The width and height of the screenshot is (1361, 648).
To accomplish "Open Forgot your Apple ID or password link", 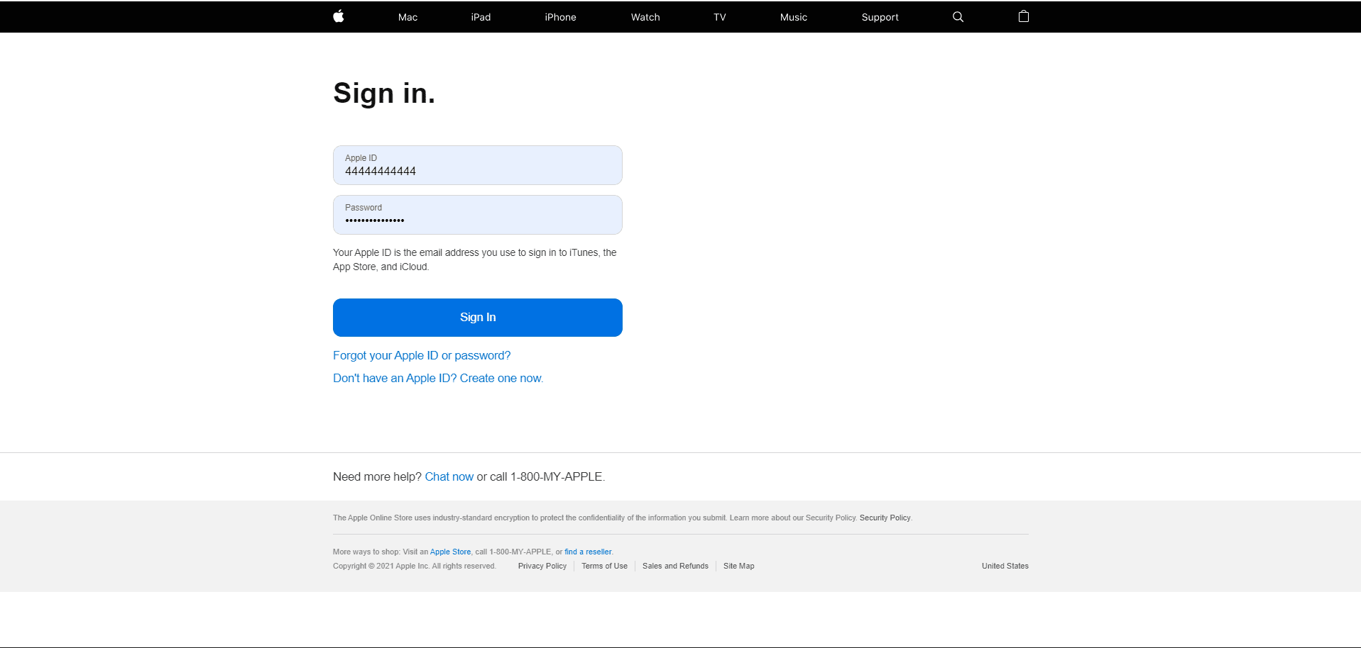I will point(422,356).
